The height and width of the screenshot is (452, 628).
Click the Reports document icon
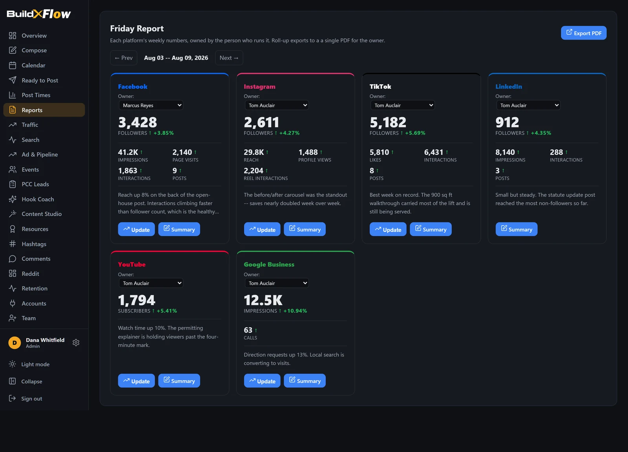[x=13, y=110]
